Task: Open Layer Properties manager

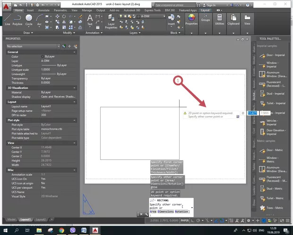Action: coord(111,20)
